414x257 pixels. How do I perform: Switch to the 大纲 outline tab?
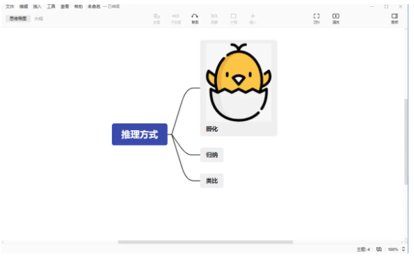tap(38, 19)
